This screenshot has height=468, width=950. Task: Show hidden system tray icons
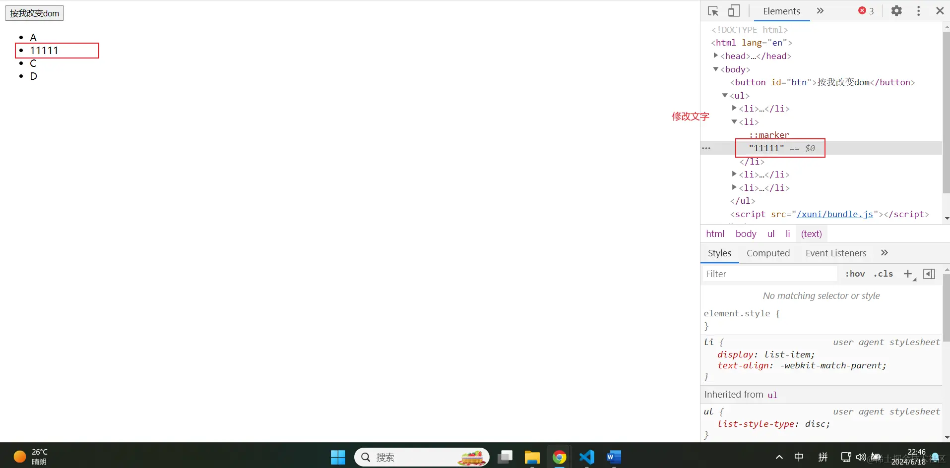779,457
